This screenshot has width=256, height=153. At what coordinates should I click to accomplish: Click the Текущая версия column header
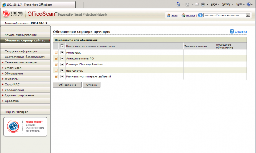(x=199, y=46)
